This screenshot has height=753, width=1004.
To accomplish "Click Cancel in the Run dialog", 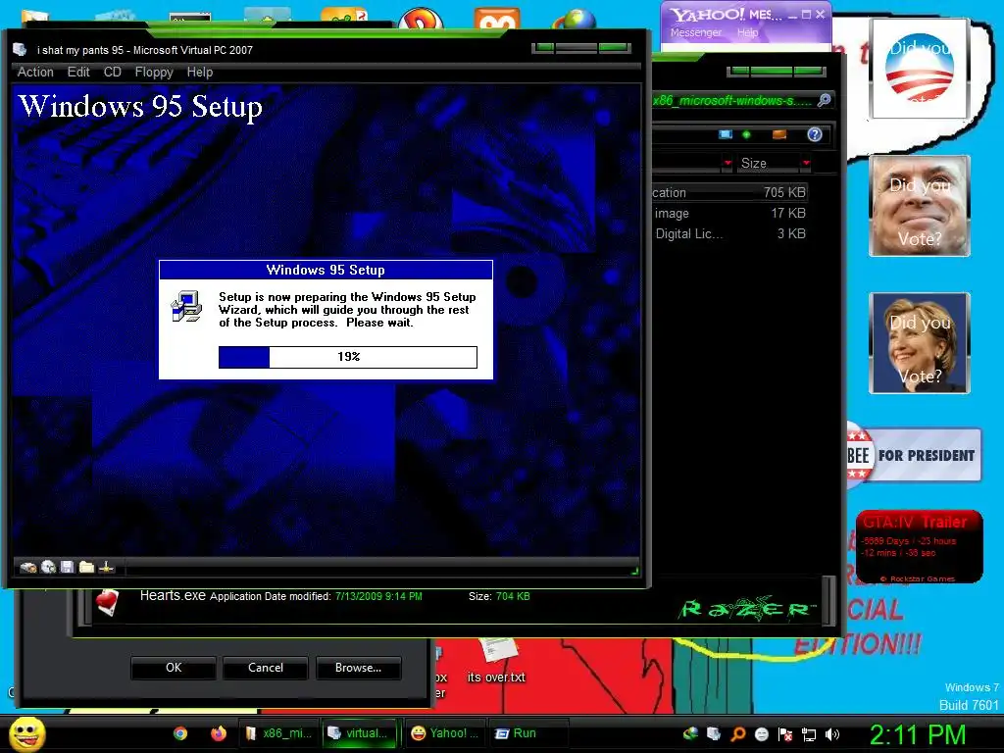I will pos(266,668).
